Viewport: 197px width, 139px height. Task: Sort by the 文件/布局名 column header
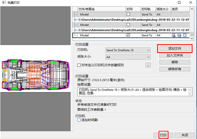pos(102,9)
